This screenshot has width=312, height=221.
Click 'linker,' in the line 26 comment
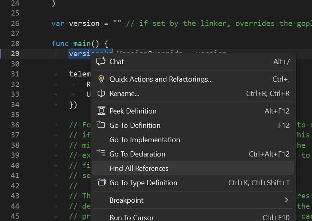(215, 23)
